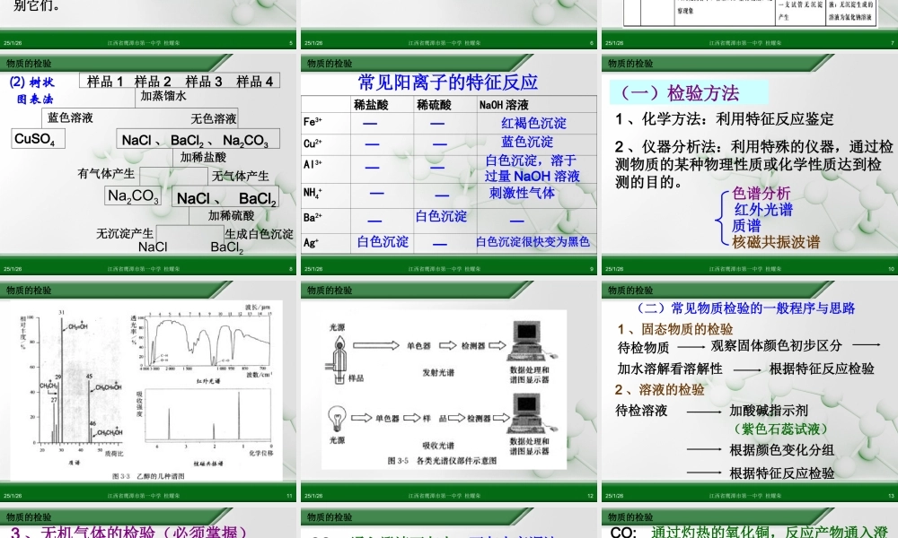
Task: Click the 常见阳离子的特征反应 title
Action: 447,82
